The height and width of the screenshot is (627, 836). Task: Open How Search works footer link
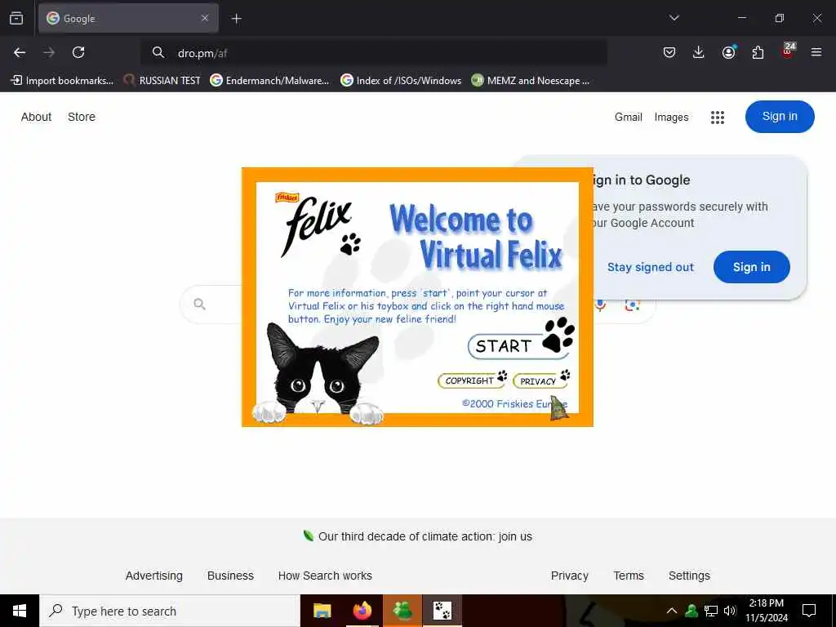point(325,576)
